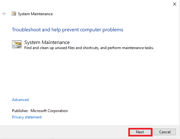Select the large System Maintenance item title

pos(47,42)
